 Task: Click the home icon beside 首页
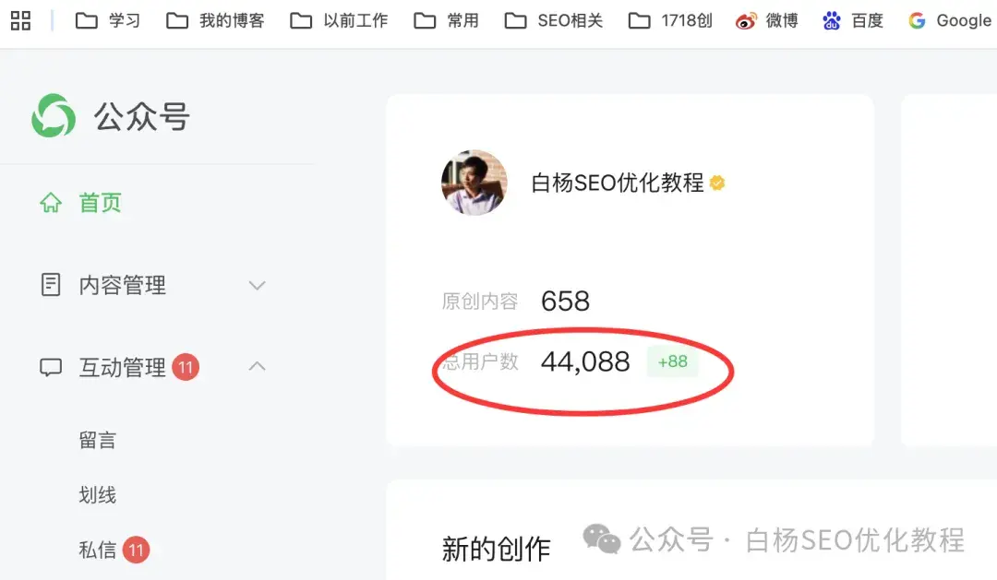[x=51, y=203]
